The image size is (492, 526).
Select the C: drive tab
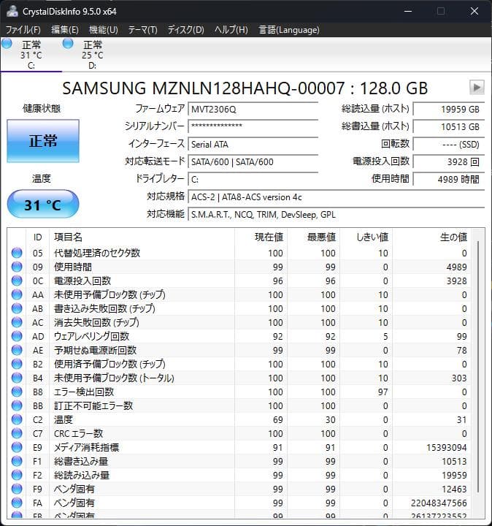[x=31, y=54]
